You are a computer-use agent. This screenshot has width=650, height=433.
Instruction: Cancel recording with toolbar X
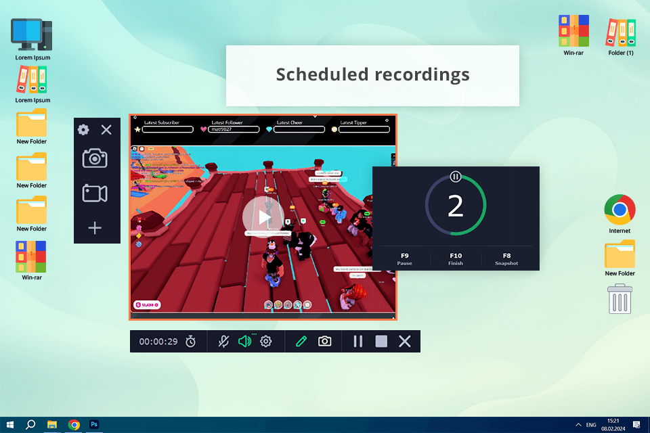405,342
